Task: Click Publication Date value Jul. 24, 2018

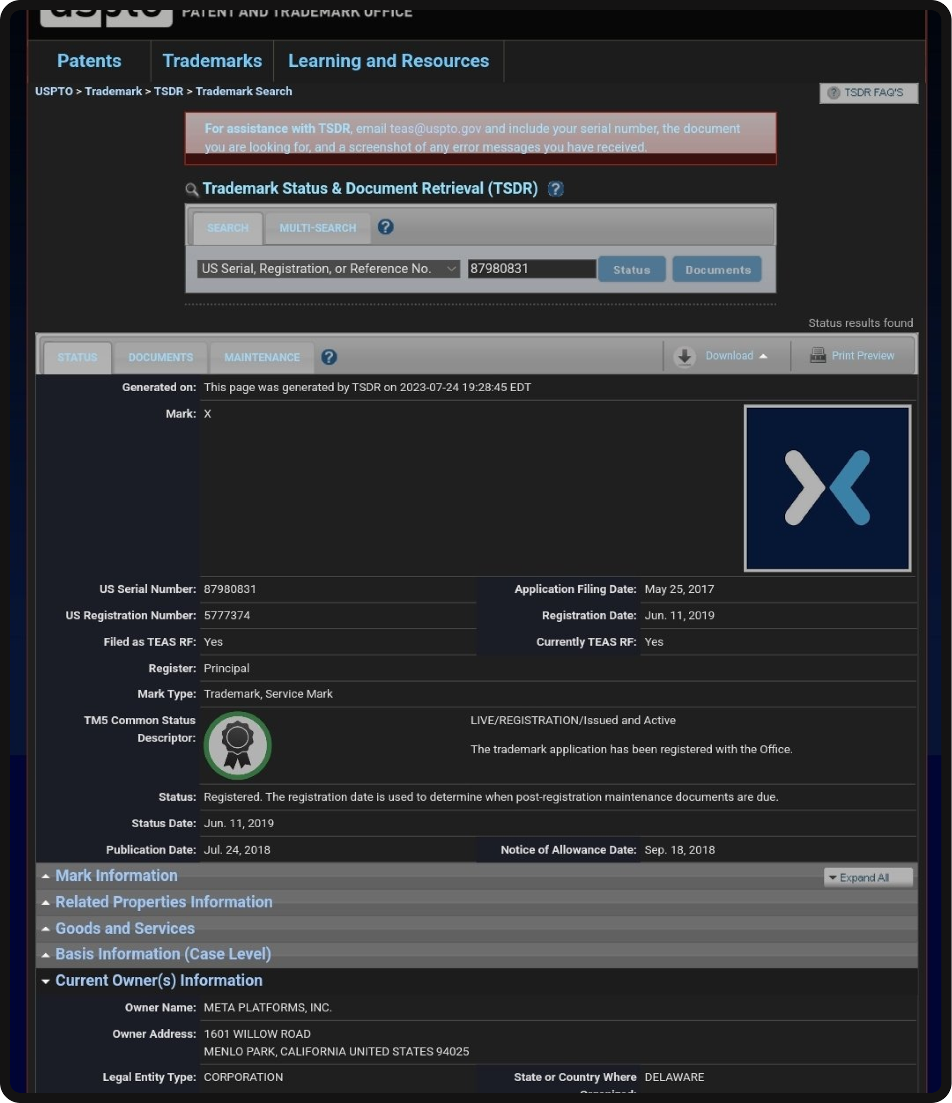Action: coord(237,850)
